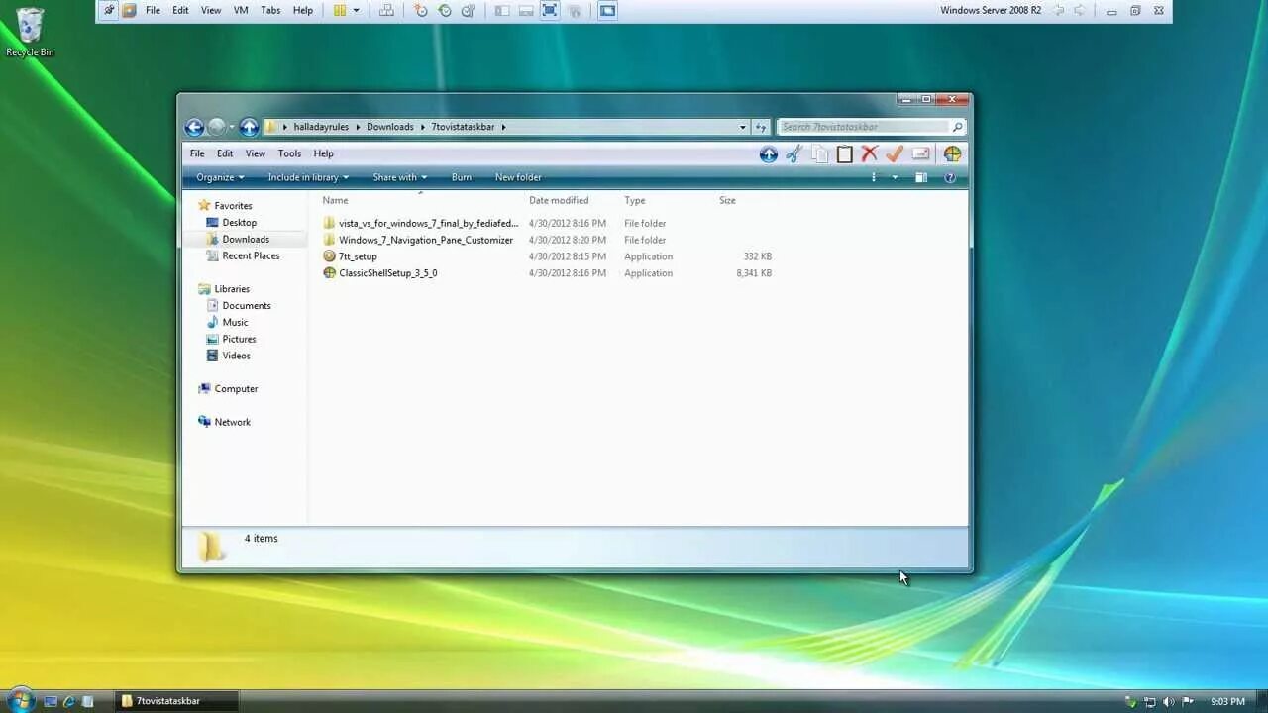The height and width of the screenshot is (713, 1268).
Task: Click VMware full screen mode icon
Action: tap(549, 10)
